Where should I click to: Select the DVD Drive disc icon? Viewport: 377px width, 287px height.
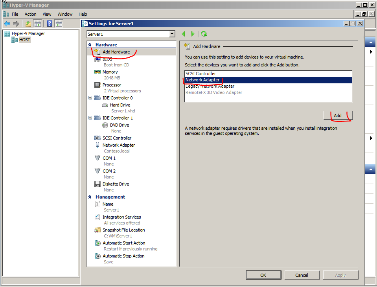[105, 125]
